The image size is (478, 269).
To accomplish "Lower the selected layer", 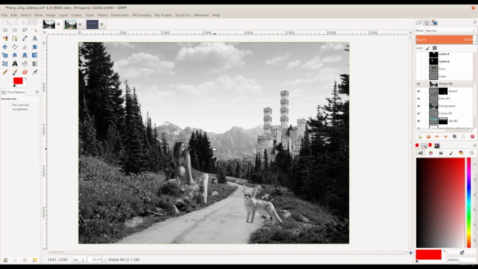I will click(x=446, y=137).
